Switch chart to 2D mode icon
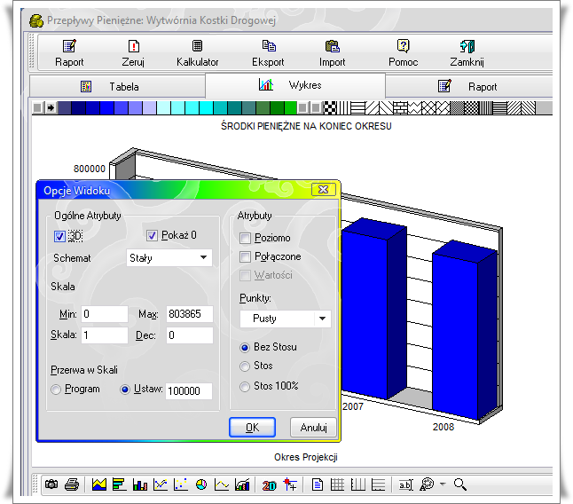The width and height of the screenshot is (573, 504). coord(270,484)
